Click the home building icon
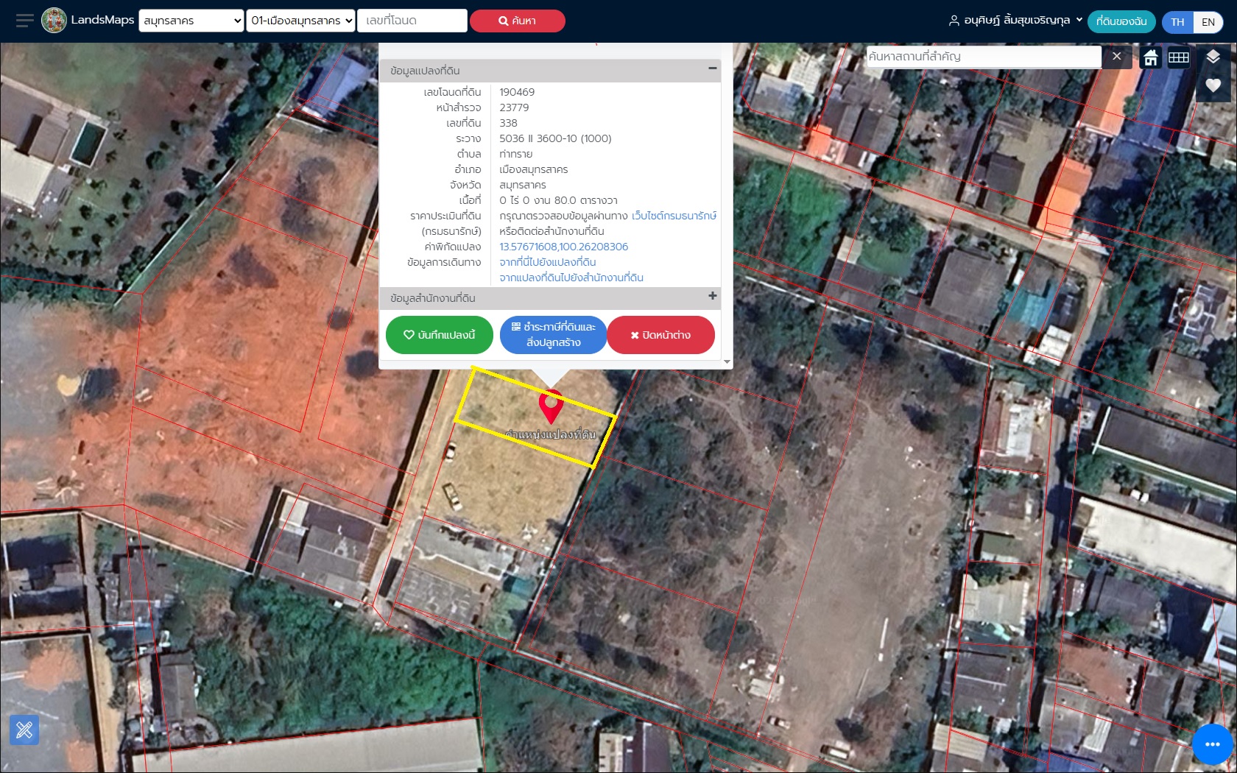This screenshot has width=1237, height=773. point(1151,57)
